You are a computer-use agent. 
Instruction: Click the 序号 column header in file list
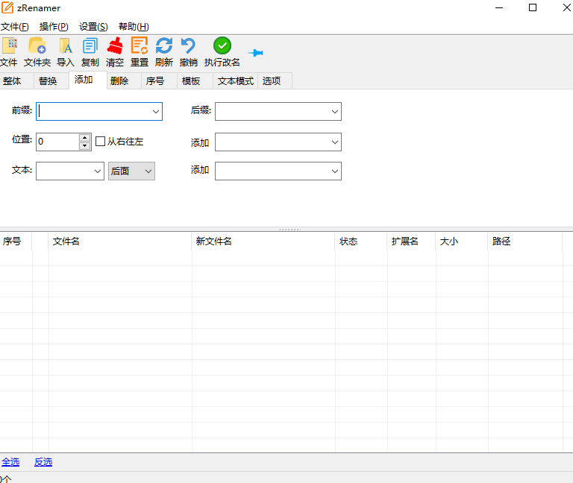click(16, 241)
